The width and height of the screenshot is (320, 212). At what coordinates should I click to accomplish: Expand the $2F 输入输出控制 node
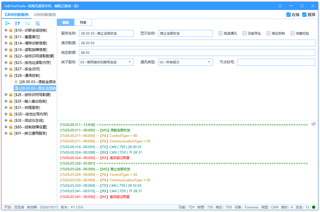[x=6, y=101]
